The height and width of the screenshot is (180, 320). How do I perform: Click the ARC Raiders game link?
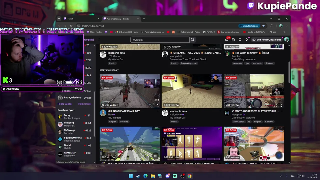coord(114,118)
